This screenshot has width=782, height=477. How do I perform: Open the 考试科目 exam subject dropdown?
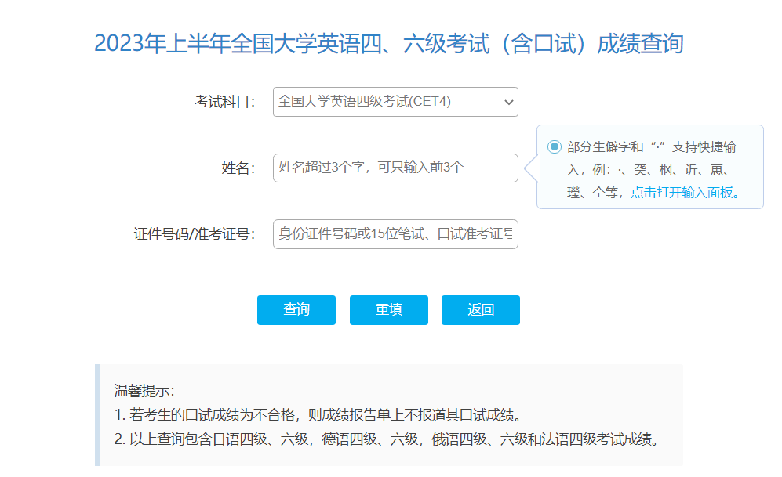pos(395,102)
